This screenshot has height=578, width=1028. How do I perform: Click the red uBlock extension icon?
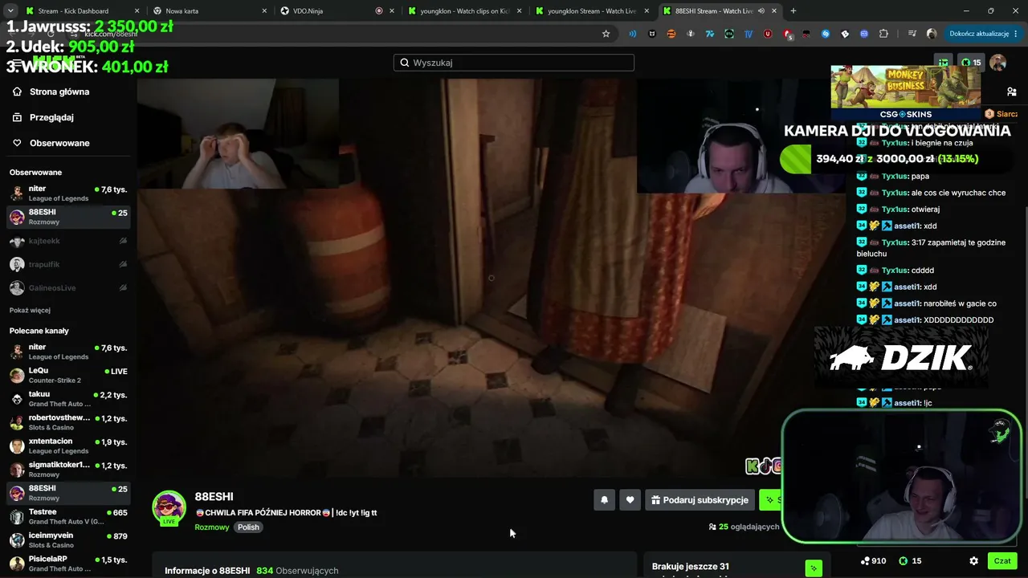click(768, 34)
